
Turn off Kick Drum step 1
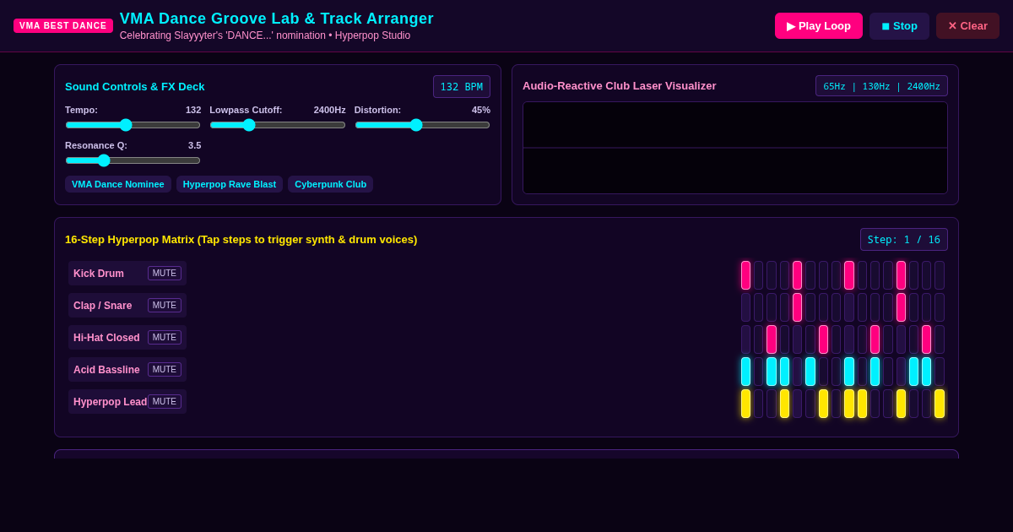pyautogui.click(x=745, y=275)
